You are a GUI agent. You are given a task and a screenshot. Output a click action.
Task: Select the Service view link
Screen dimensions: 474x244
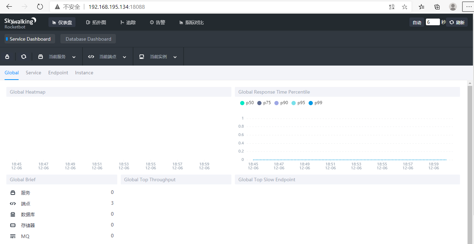pyautogui.click(x=33, y=73)
